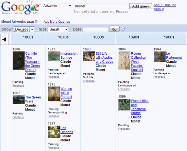This screenshot has width=187, height=151.
Task: Open the Still Life with Apples and Grapes thumbnail
Action: [x=89, y=56]
